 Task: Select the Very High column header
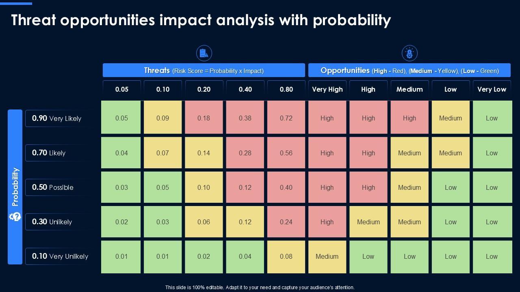(x=327, y=89)
